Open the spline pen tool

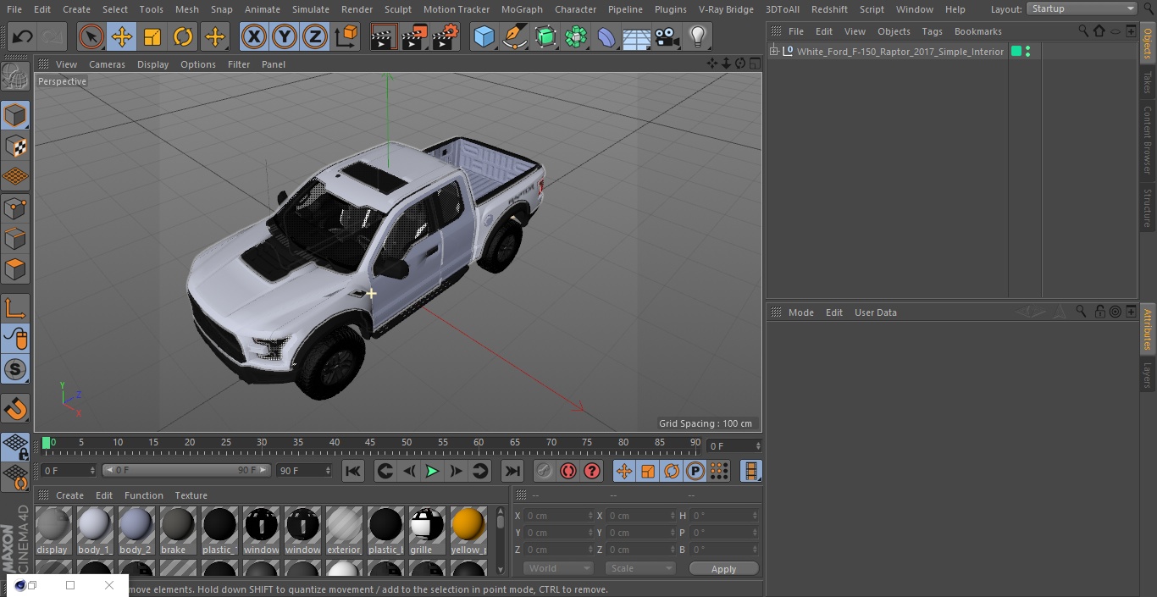pyautogui.click(x=515, y=37)
